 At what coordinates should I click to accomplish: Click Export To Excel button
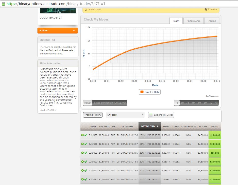(161, 115)
